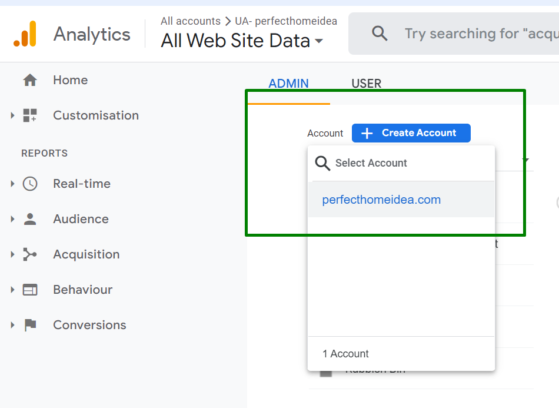559x408 pixels.
Task: Expand the Customisation section arrow
Action: click(x=12, y=115)
